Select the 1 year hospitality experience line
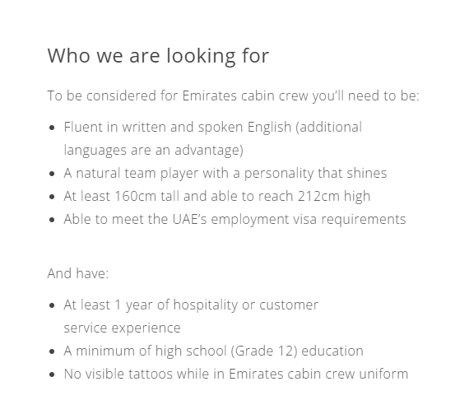This screenshot has height=414, width=469. [191, 305]
